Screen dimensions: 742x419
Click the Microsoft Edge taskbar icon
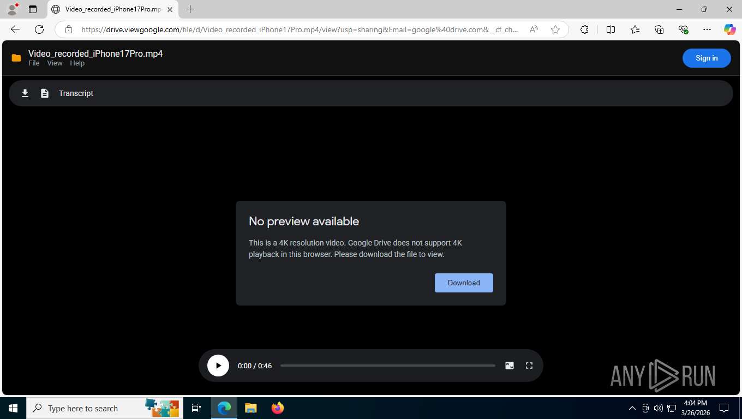[224, 408]
